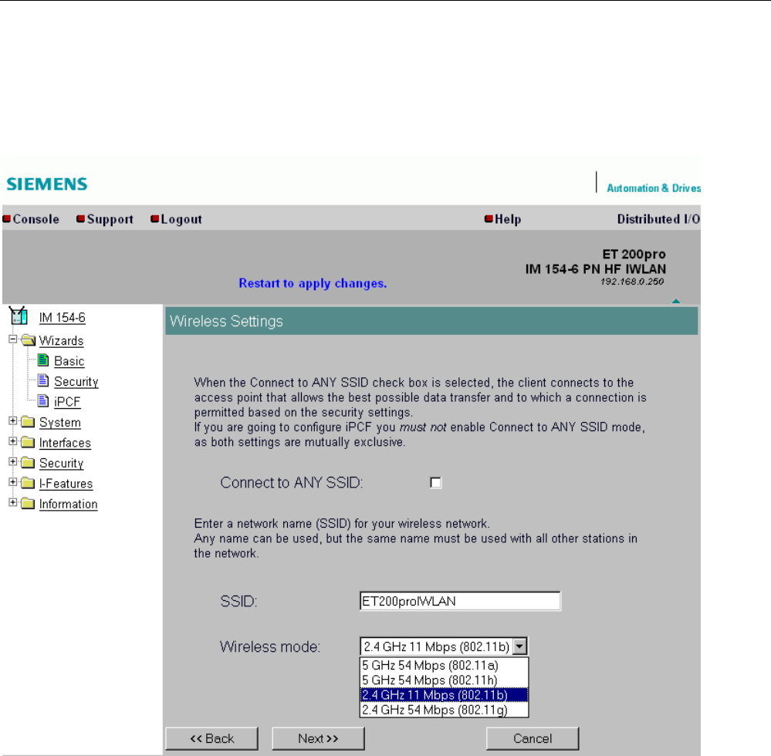Image resolution: width=771 pixels, height=756 pixels.
Task: Select 2.4 GHz 11 Mbps (802.11b) option
Action: coord(444,694)
